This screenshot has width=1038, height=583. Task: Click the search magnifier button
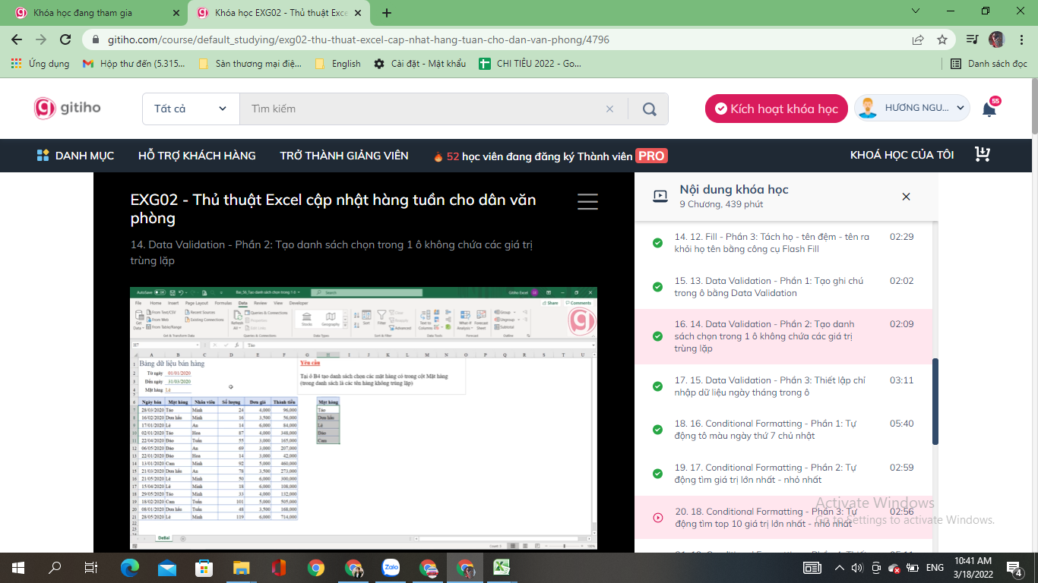pyautogui.click(x=649, y=109)
